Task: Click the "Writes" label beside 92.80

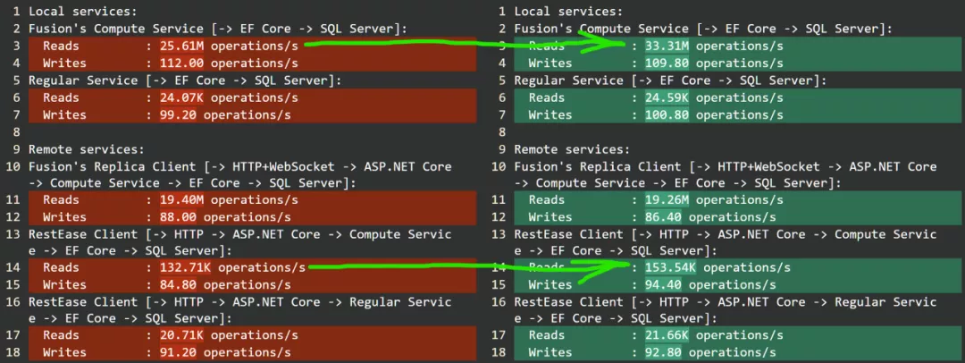Action: click(550, 353)
